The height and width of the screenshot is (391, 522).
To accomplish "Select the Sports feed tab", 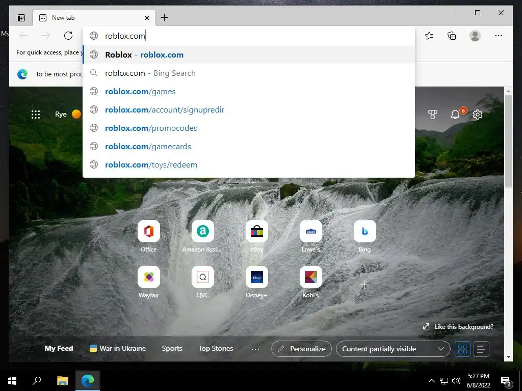I will 172,348.
